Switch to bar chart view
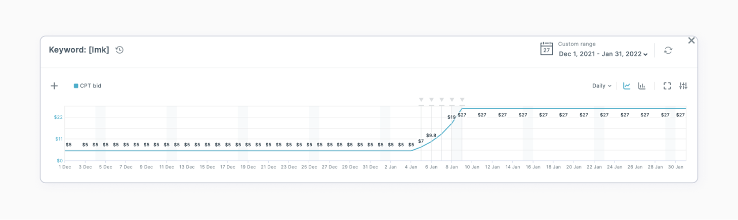The image size is (738, 220). (642, 86)
